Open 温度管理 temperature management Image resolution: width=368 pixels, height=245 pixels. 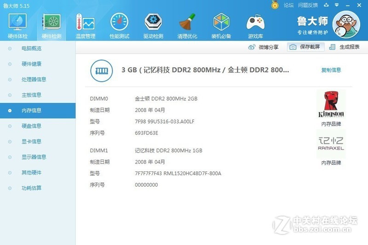pos(86,26)
